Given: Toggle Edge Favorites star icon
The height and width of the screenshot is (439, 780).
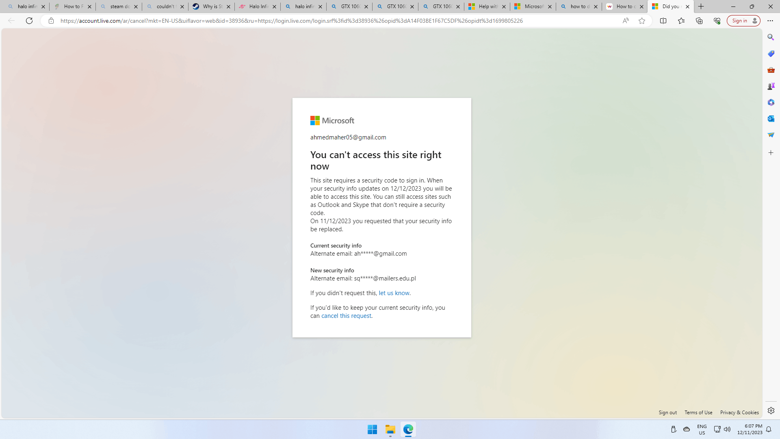Looking at the screenshot, I should (x=642, y=20).
